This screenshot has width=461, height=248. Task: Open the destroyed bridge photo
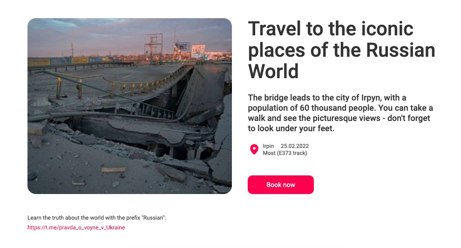click(x=129, y=106)
